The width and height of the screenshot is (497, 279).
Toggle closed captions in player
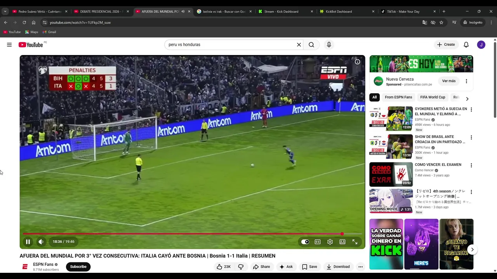pyautogui.click(x=318, y=242)
